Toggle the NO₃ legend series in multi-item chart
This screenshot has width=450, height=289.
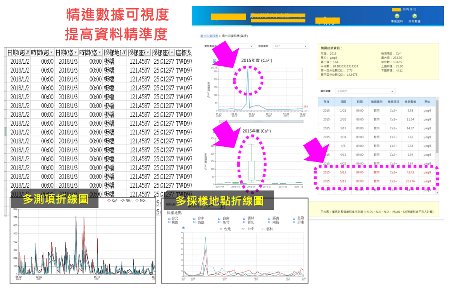click(x=141, y=201)
